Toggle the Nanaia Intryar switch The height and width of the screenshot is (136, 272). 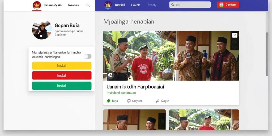(88, 56)
